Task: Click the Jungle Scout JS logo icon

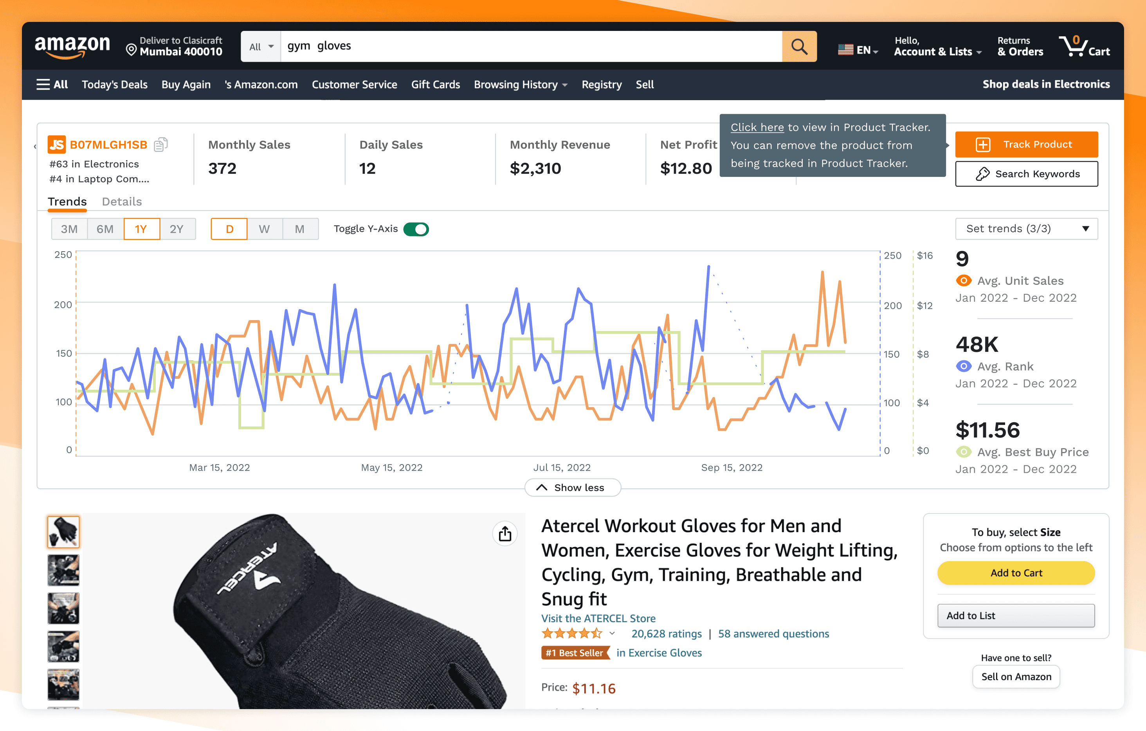Action: (x=57, y=145)
